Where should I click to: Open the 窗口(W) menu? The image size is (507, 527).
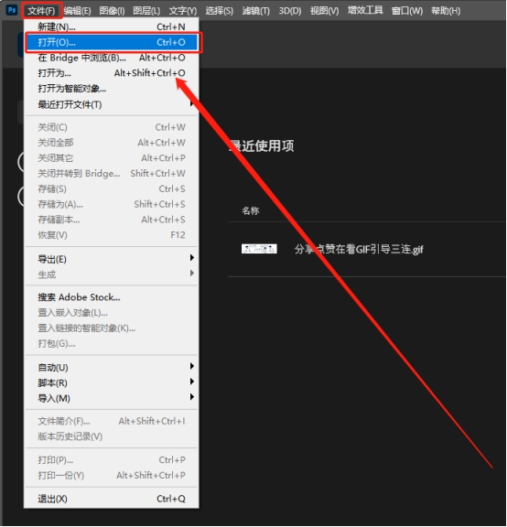click(x=407, y=11)
